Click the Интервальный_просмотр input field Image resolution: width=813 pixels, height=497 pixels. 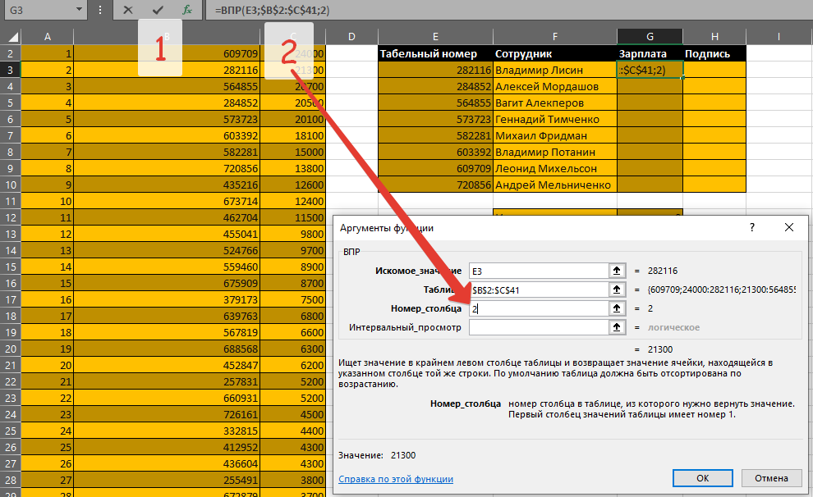click(538, 327)
